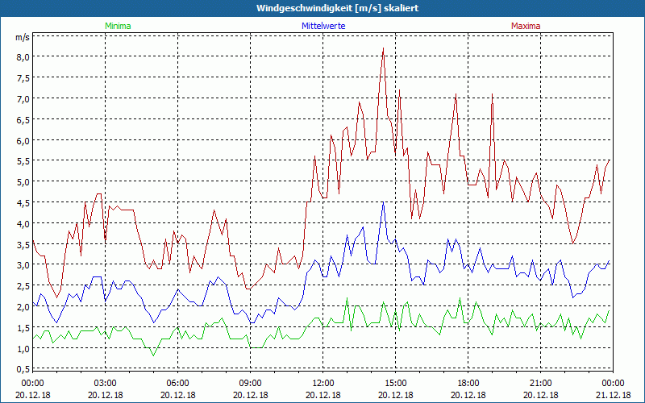645x403 pixels.
Task: Click the 4,0 y-axis tick label
Action: pyautogui.click(x=23, y=224)
